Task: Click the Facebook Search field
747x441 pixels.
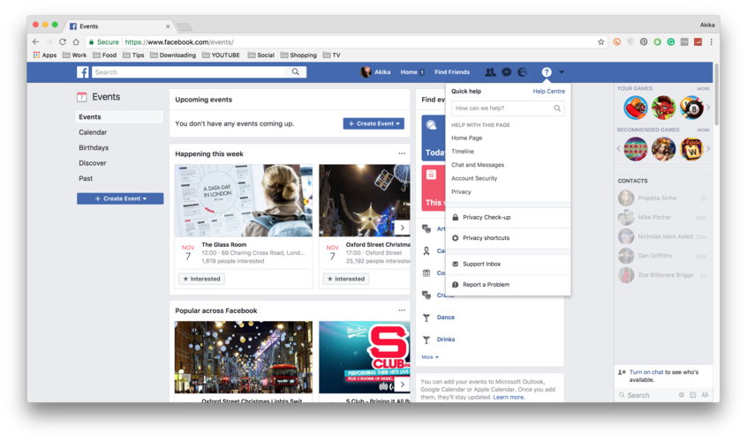Action: tap(189, 71)
